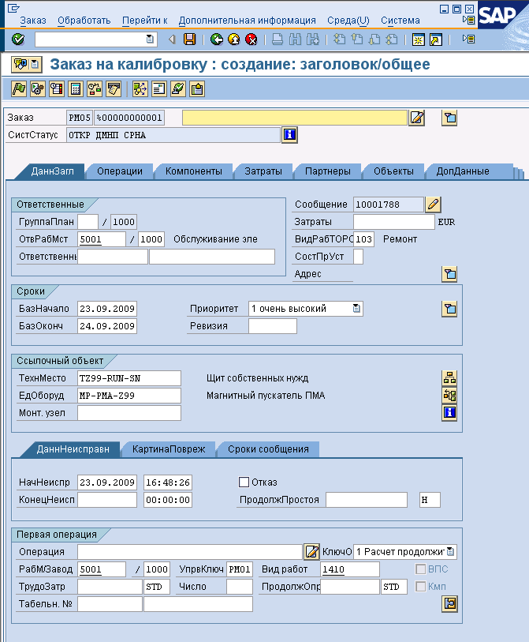
Task: Select the КартинаПовреж subtab
Action: pyautogui.click(x=169, y=449)
